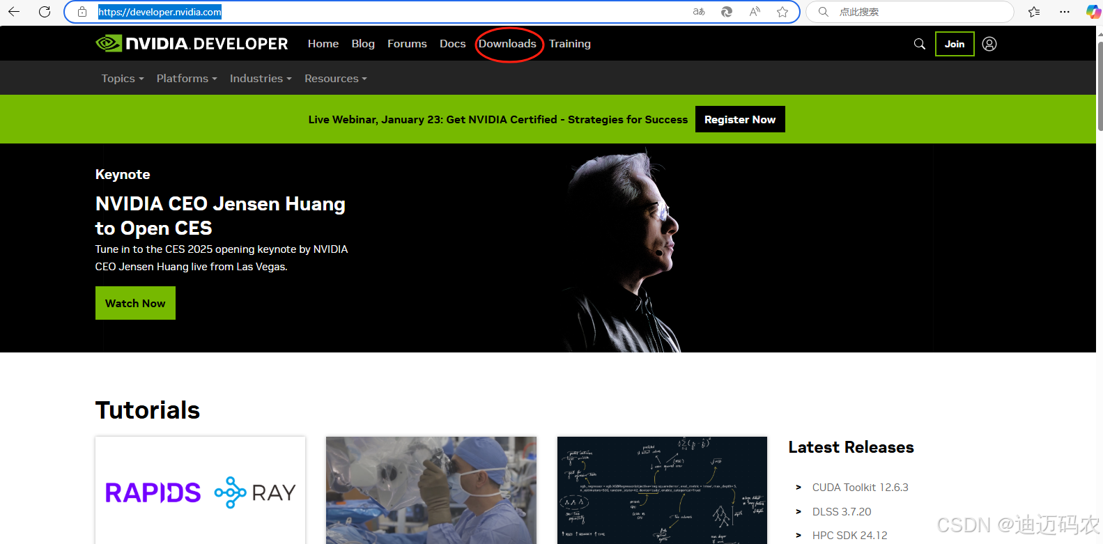This screenshot has width=1103, height=544.
Task: Click the NVIDIA Developer logo
Action: click(x=192, y=44)
